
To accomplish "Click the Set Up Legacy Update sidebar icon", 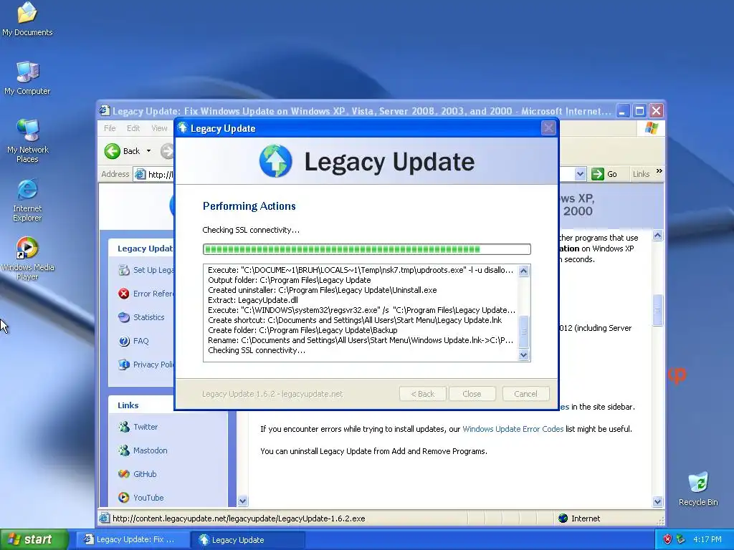I will [123, 270].
